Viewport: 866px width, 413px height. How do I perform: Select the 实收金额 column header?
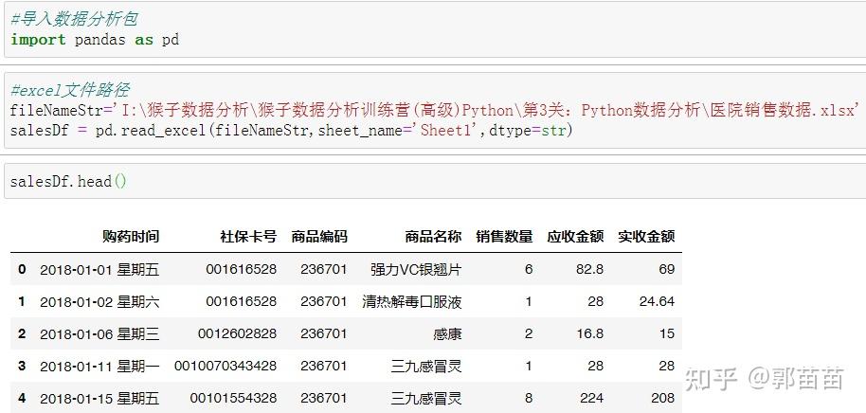[646, 237]
